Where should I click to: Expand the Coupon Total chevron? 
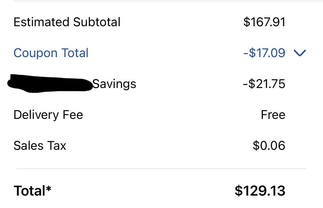pos(300,53)
